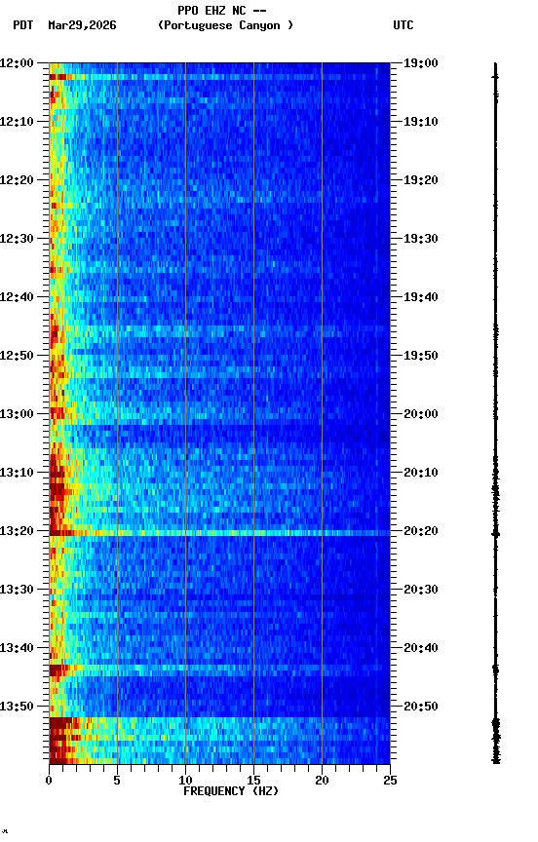Select the 'Mar29,2026' date label
This screenshot has width=538, height=842.
point(82,25)
